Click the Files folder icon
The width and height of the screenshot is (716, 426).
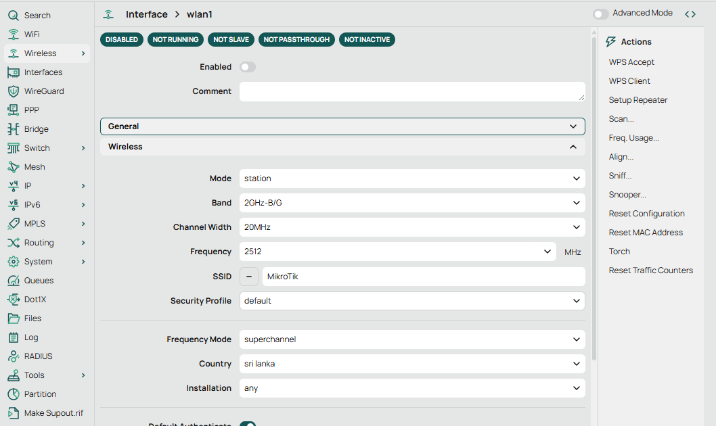(13, 318)
